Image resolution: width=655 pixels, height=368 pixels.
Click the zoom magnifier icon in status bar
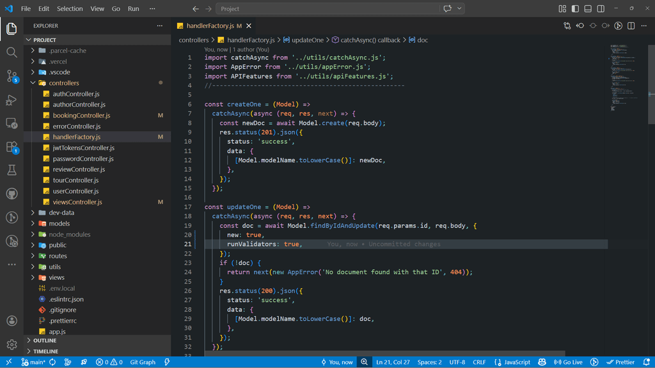pos(364,362)
